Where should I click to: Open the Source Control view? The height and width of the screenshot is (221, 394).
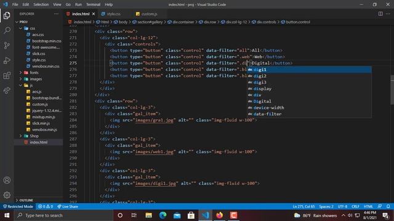7,45
